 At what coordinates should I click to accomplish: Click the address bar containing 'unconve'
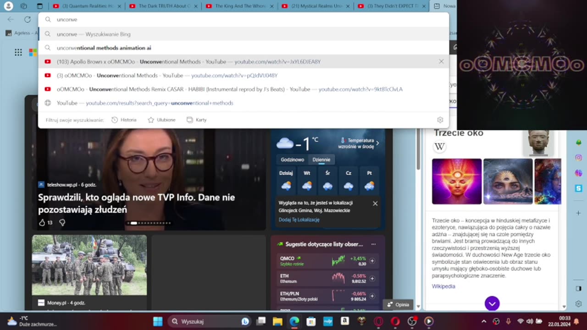coord(243,20)
